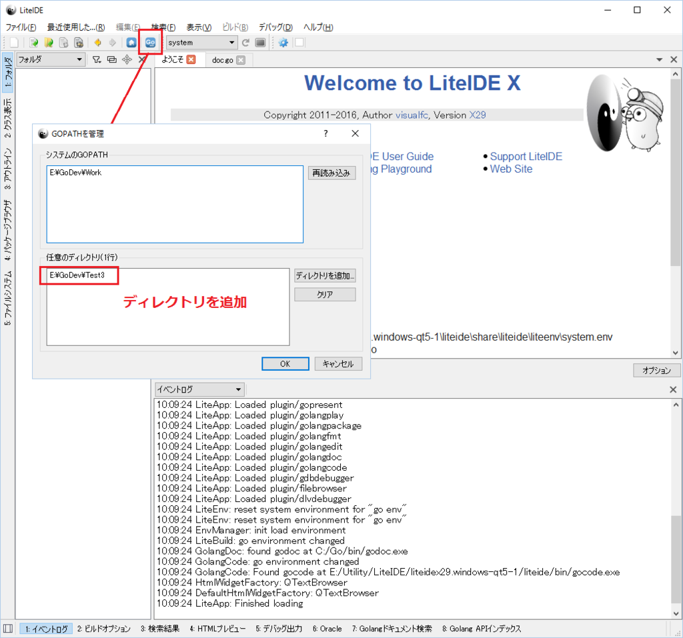Show the 7: Golangドキュメント検索 tab
Image resolution: width=683 pixels, height=638 pixels.
pyautogui.click(x=392, y=629)
